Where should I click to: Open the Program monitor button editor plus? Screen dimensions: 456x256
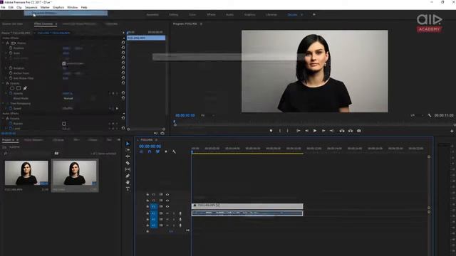452,131
